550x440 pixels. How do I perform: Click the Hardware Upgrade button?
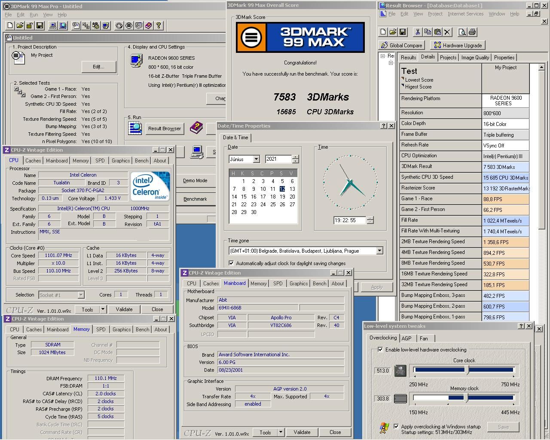click(458, 45)
